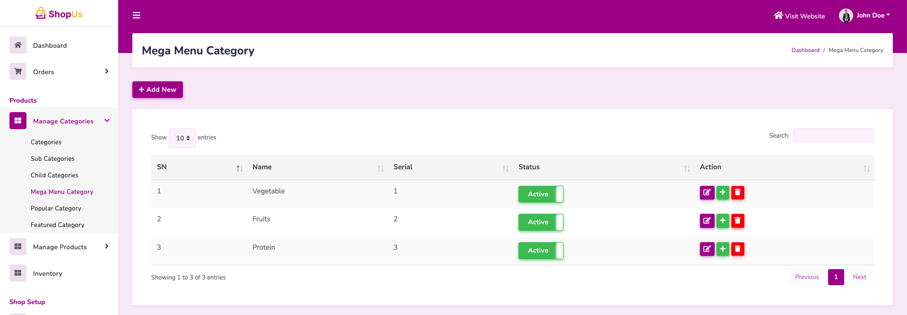Screen dimensions: 907x315
Task: Click the Orders cart icon in sidebar
Action: pos(18,72)
